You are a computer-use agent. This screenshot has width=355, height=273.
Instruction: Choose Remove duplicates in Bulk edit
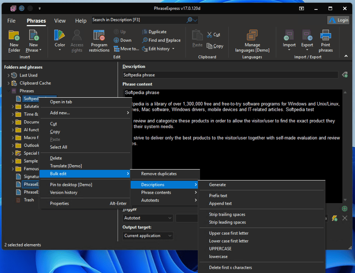pos(165,174)
